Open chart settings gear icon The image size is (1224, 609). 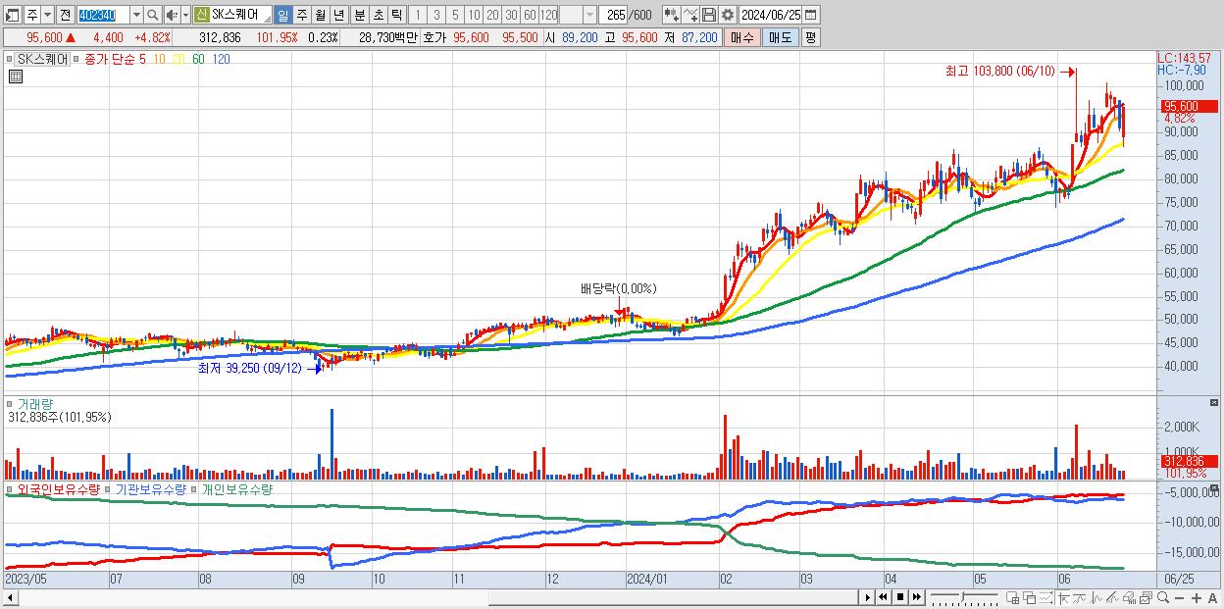point(727,15)
